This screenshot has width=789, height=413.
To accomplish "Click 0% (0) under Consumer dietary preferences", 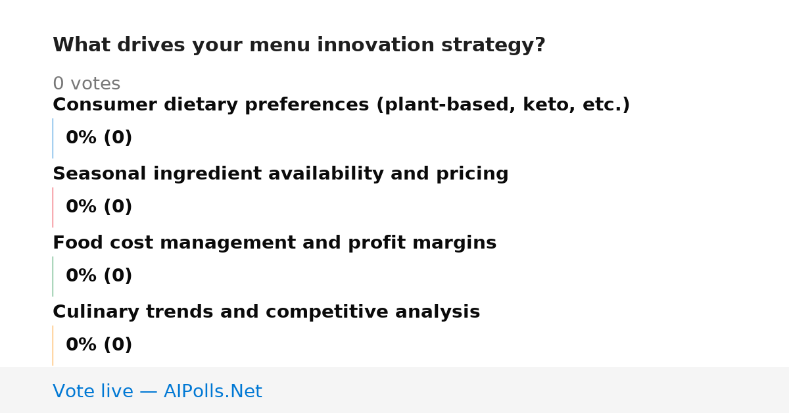I will pyautogui.click(x=99, y=138).
